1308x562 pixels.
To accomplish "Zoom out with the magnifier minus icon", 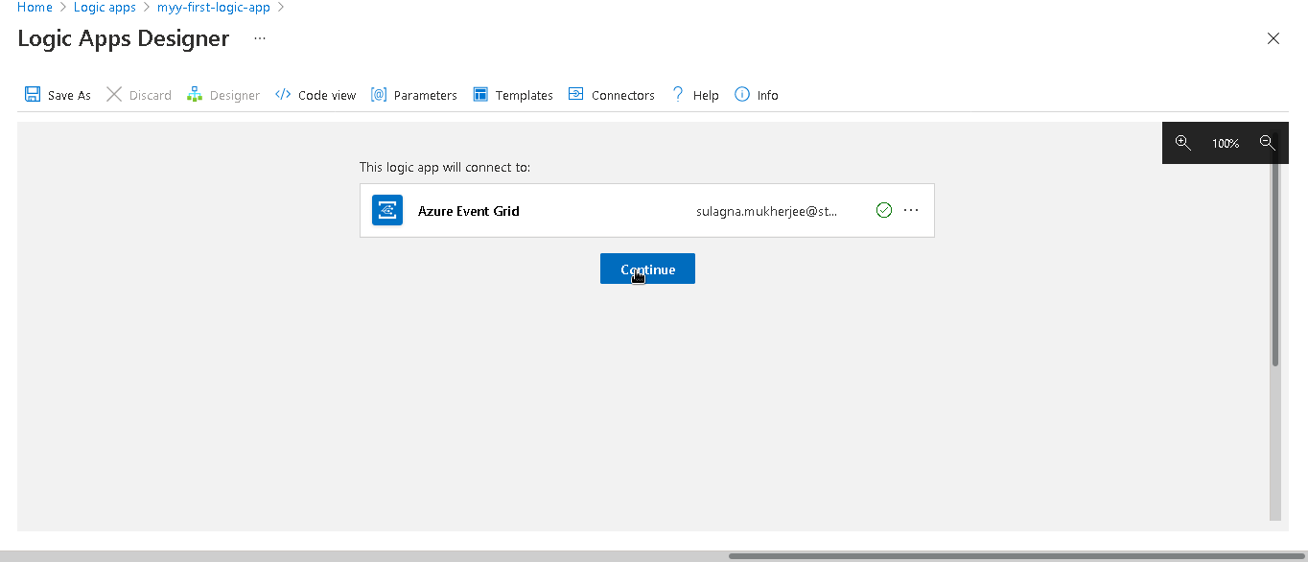I will point(1268,143).
